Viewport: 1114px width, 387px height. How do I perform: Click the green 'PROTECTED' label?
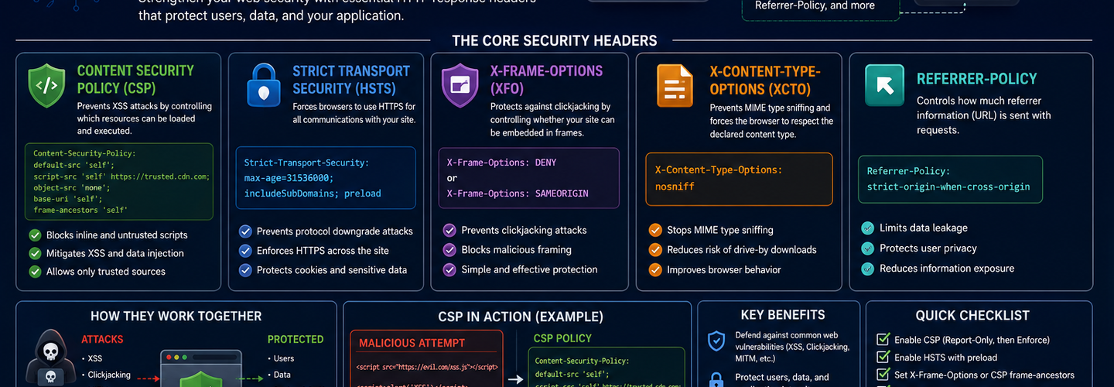(296, 339)
